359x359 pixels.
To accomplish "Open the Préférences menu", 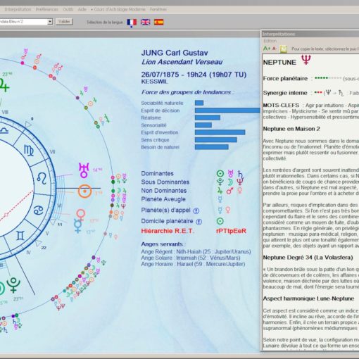I will (x=47, y=9).
